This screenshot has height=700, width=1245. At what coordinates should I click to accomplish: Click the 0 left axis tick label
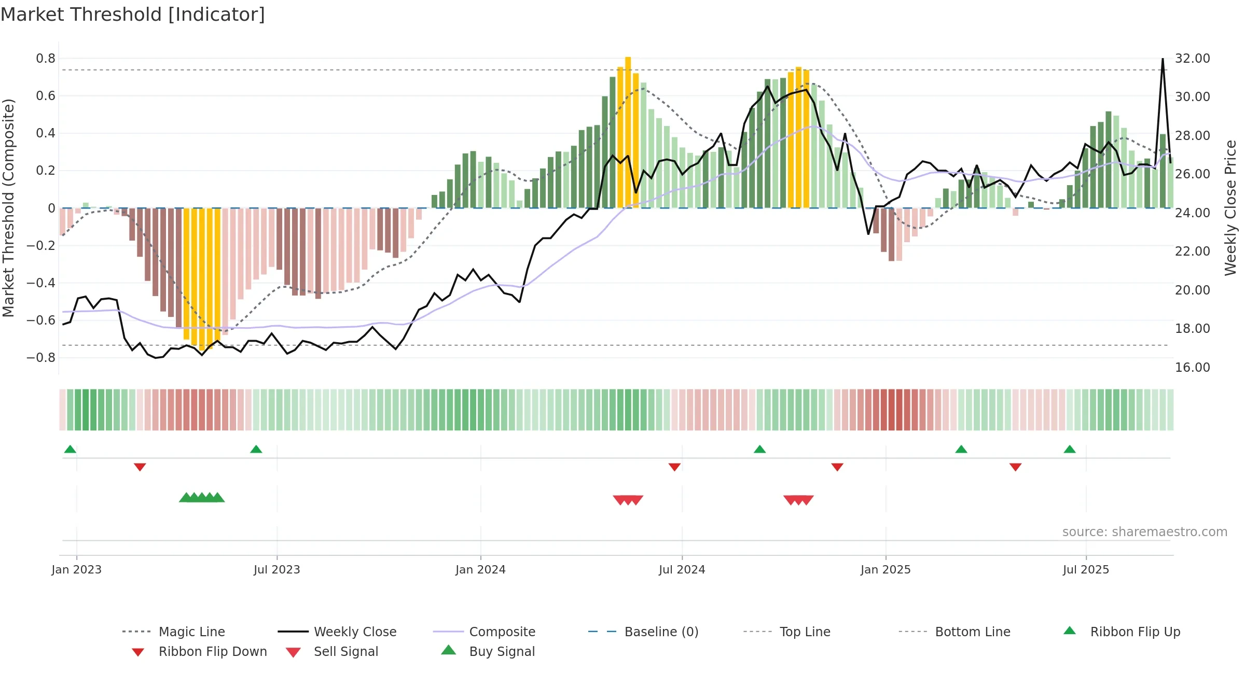coord(51,208)
